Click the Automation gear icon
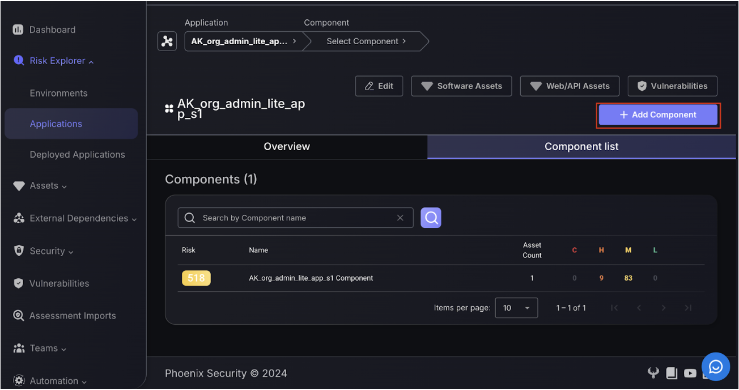739x390 pixels. (x=19, y=380)
